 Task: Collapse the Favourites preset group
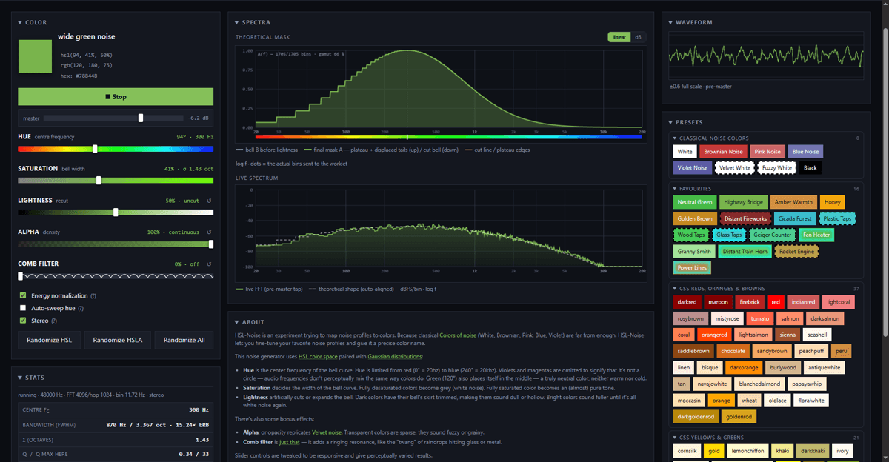pyautogui.click(x=692, y=189)
